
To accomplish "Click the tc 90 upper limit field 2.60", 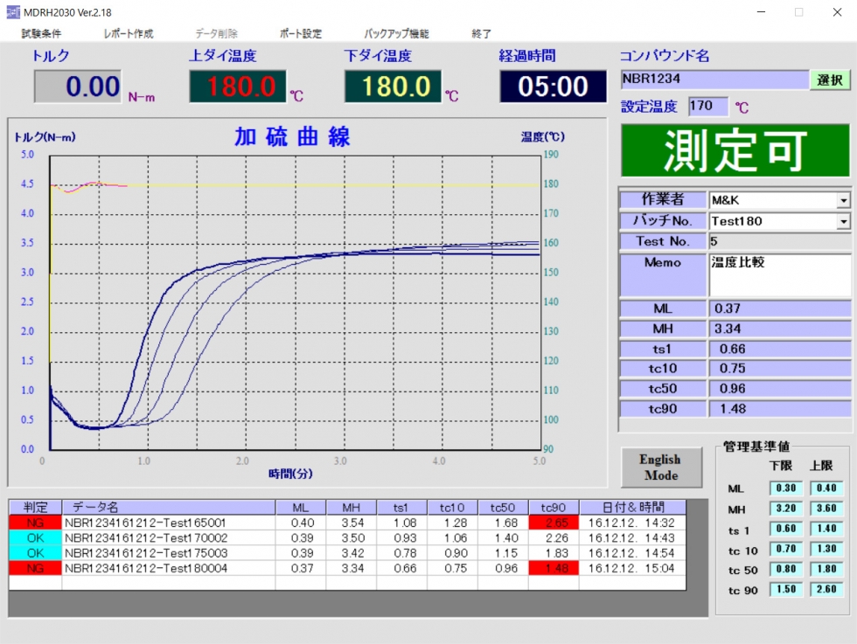I will click(x=826, y=590).
